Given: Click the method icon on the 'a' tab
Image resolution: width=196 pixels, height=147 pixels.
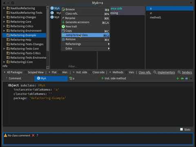Looking at the screenshot, I should click(x=71, y=78).
